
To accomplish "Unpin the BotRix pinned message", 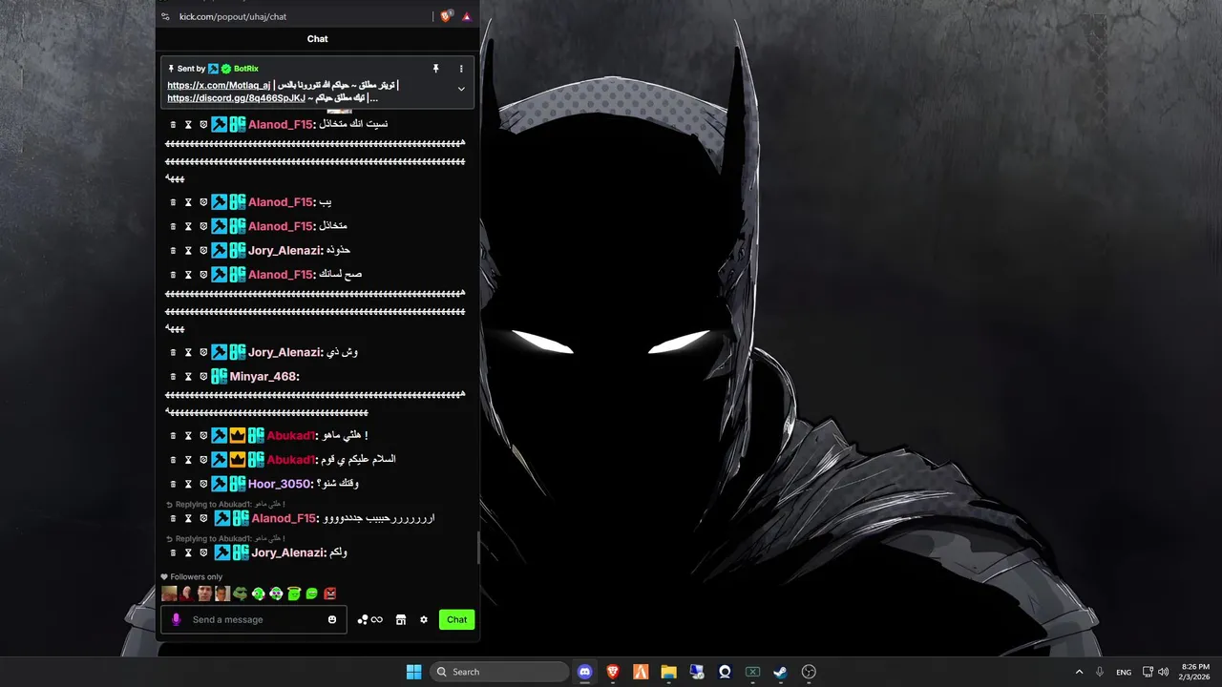I will tap(435, 69).
